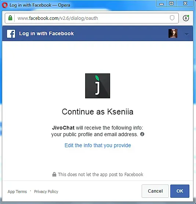Click the info icon after email address

click(142, 134)
